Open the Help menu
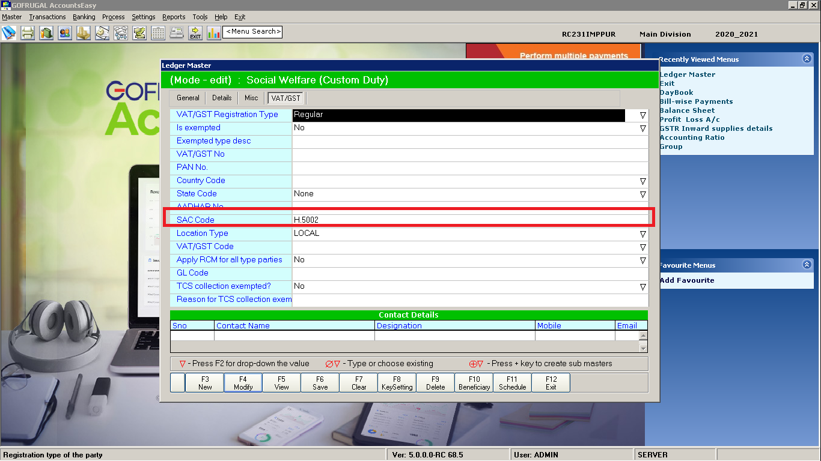Image resolution: width=821 pixels, height=461 pixels. pos(221,17)
